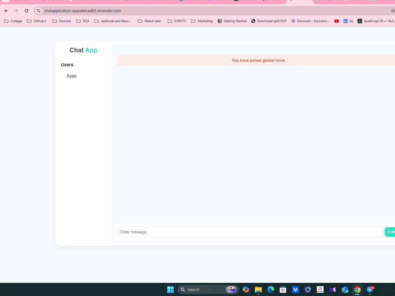The width and height of the screenshot is (395, 296).
Task: Open the site information icon in address bar
Action: click(38, 11)
